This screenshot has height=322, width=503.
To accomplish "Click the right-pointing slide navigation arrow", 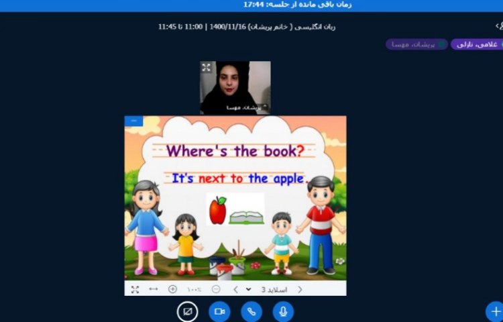I will coord(299,289).
